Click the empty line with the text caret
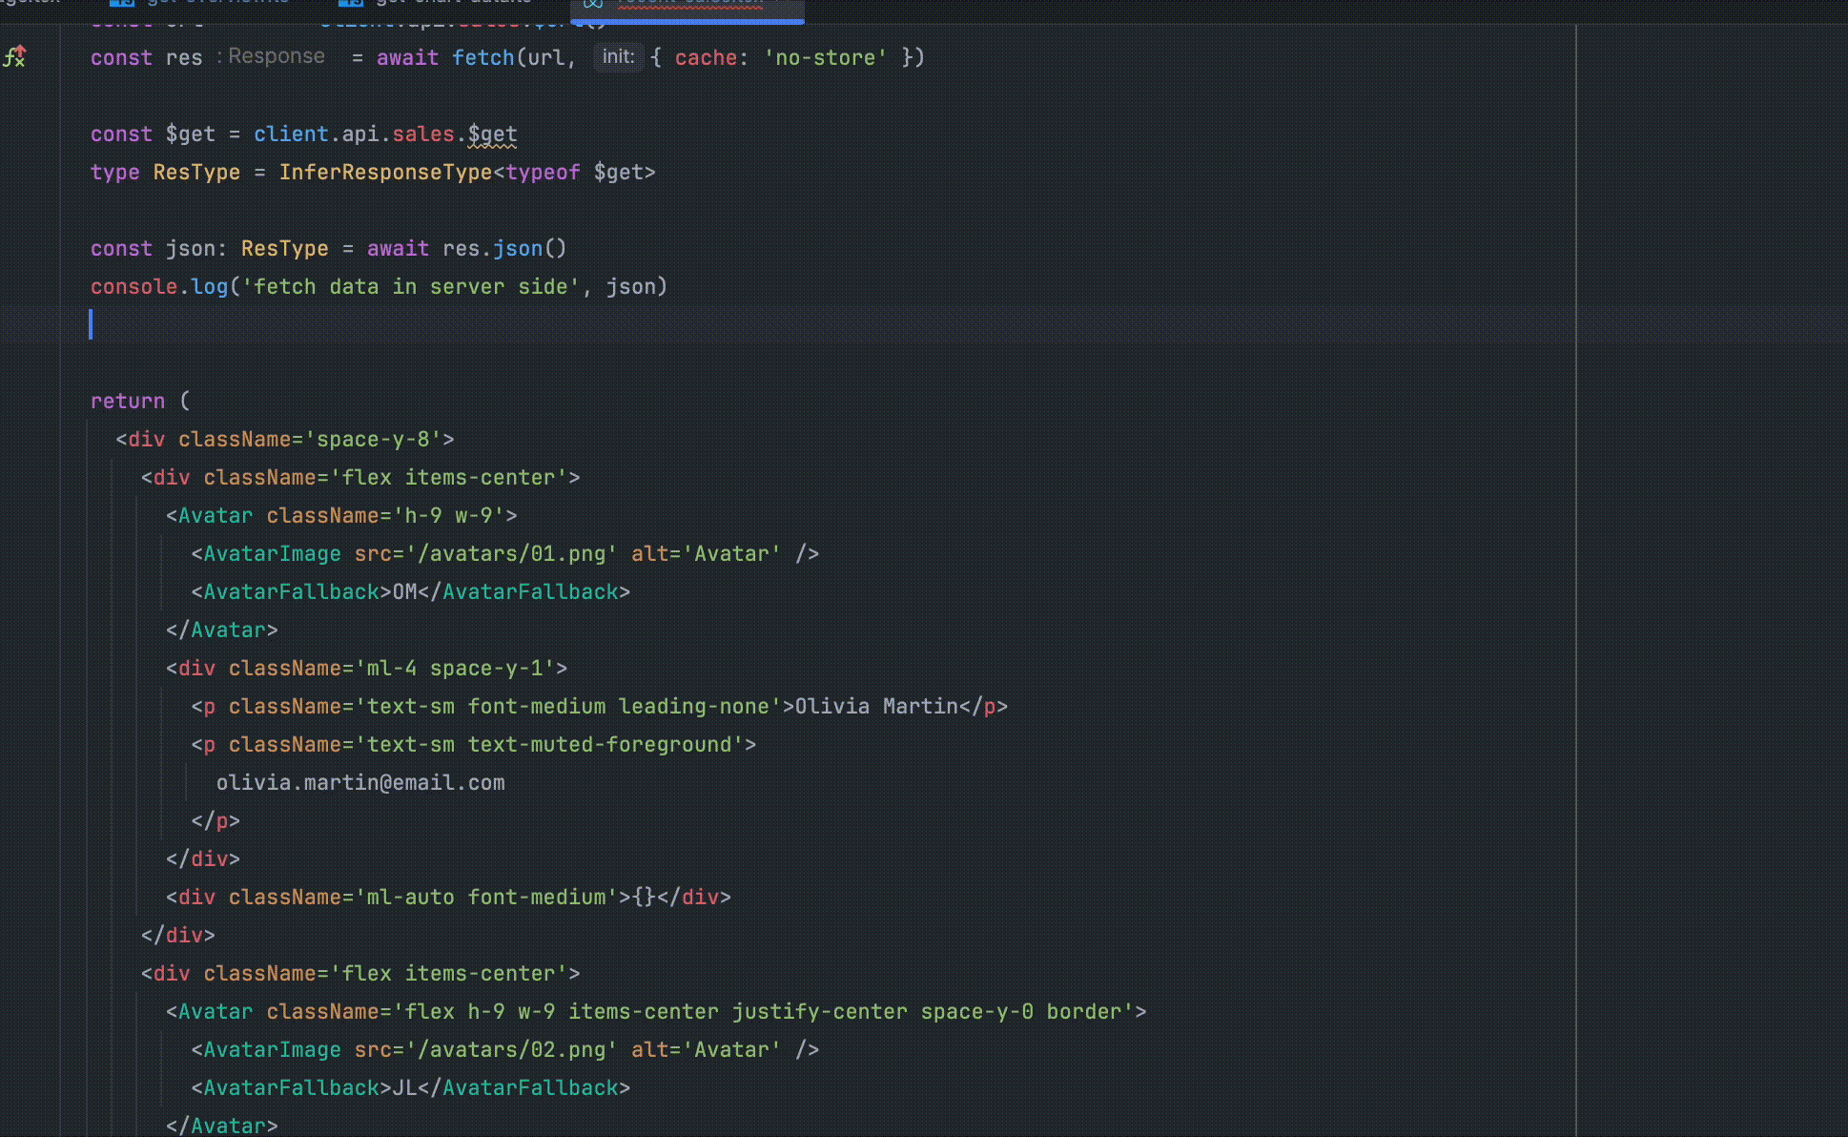The height and width of the screenshot is (1137, 1848). tap(381, 325)
